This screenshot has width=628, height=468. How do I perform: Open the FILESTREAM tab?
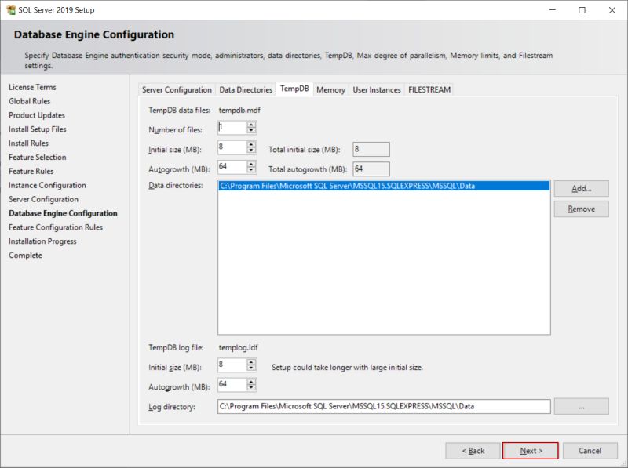[x=428, y=89]
